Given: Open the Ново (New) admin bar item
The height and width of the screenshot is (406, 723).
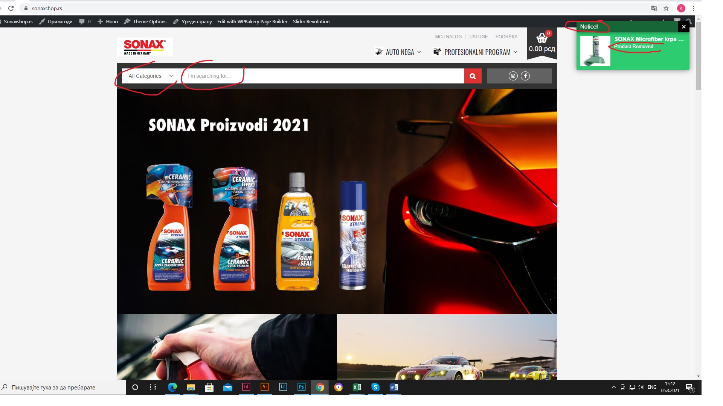Looking at the screenshot, I should point(108,22).
